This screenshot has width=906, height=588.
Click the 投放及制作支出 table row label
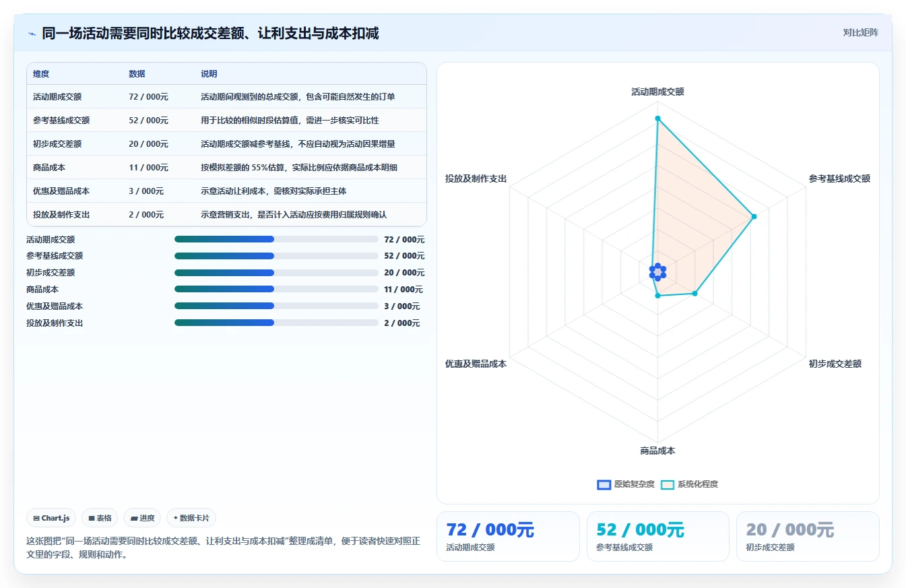[61, 215]
